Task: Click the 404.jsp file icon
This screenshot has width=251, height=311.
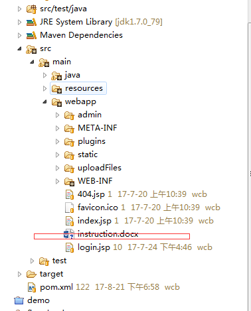Action: tap(70, 195)
